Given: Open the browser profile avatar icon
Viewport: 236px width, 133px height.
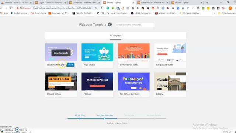Looking at the screenshot, I should (x=230, y=8).
